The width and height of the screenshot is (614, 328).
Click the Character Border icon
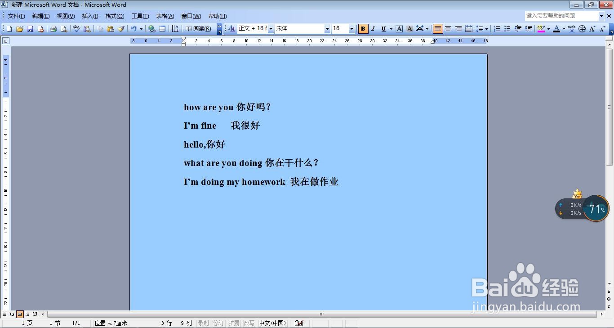[x=399, y=28]
